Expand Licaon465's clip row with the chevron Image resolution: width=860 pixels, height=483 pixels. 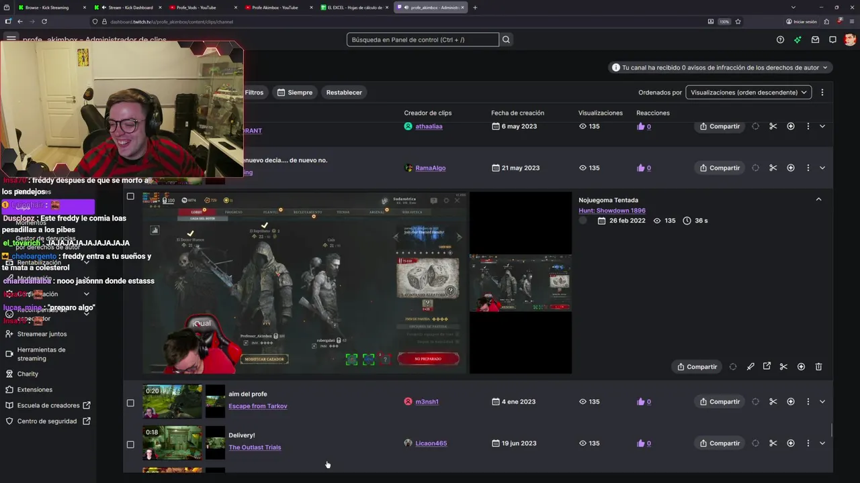[x=822, y=443]
